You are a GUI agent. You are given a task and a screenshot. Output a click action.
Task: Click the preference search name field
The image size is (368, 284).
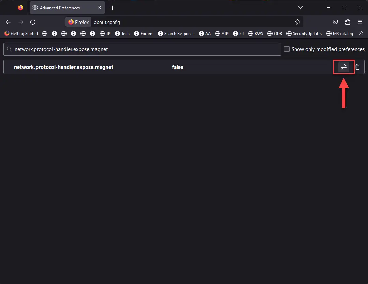click(142, 49)
